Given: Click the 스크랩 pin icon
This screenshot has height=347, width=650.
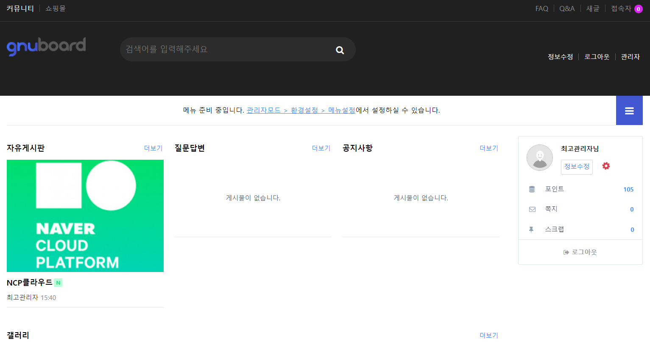Looking at the screenshot, I should [x=531, y=229].
